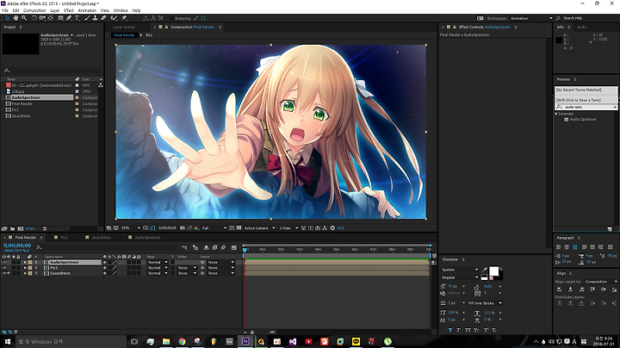Open the File menu
The width and height of the screenshot is (620, 348).
[x=5, y=10]
